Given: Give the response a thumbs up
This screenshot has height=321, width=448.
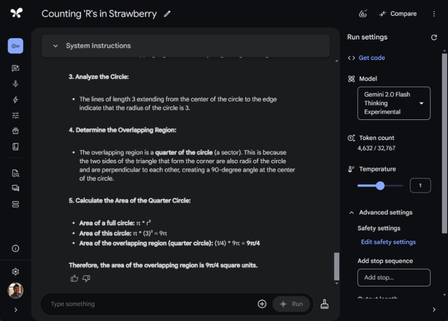Looking at the screenshot, I should 74,278.
